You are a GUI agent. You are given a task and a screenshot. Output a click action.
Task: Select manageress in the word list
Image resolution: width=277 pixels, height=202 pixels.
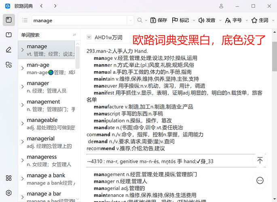click(x=47, y=160)
